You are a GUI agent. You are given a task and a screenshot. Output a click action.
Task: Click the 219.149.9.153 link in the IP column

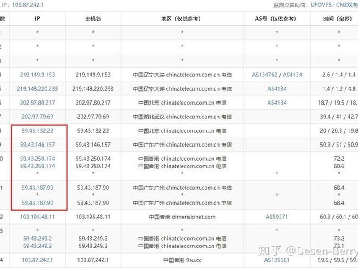point(38,75)
